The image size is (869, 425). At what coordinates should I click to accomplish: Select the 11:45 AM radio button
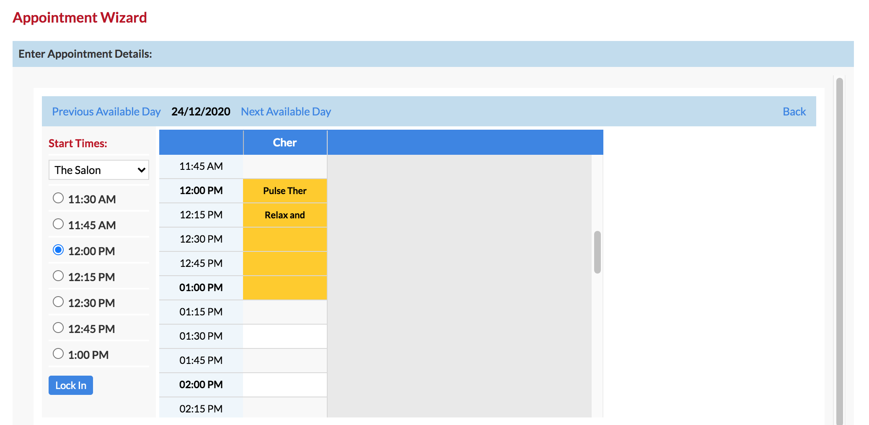(58, 224)
